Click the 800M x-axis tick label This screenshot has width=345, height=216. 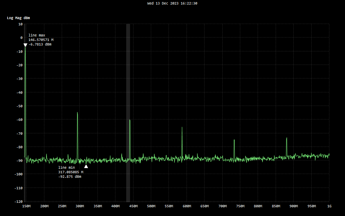(x=258, y=206)
